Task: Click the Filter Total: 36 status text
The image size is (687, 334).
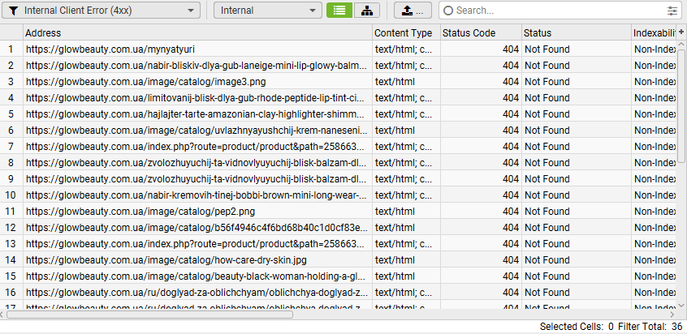Action: coord(650,326)
